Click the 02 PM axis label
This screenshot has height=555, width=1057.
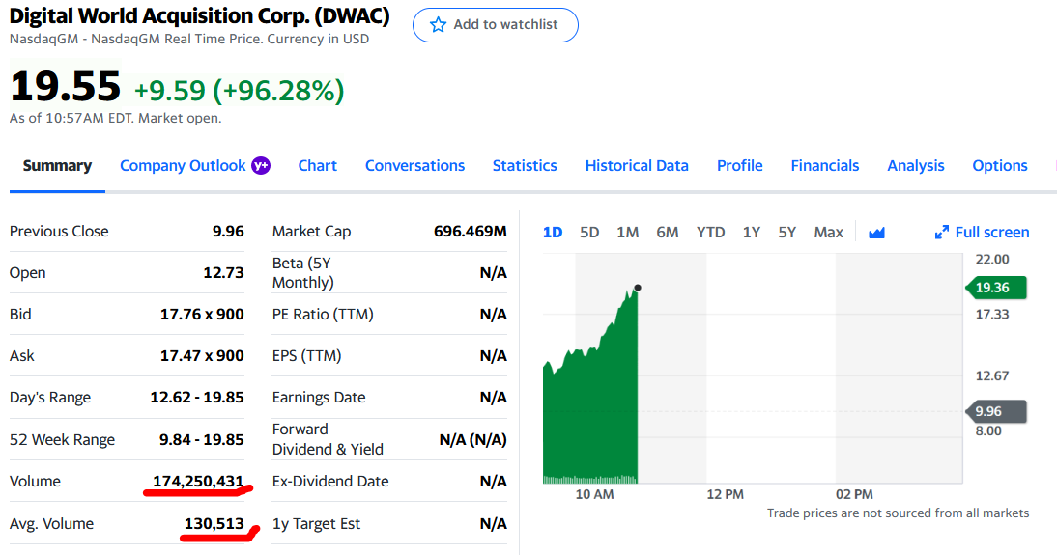coord(854,494)
